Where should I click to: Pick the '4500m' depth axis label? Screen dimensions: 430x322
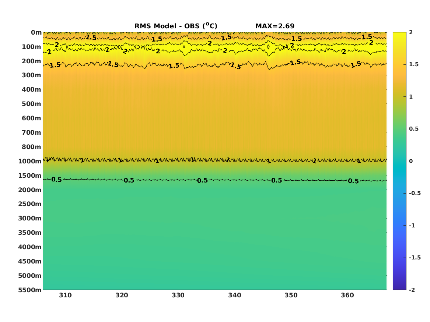click(x=30, y=261)
